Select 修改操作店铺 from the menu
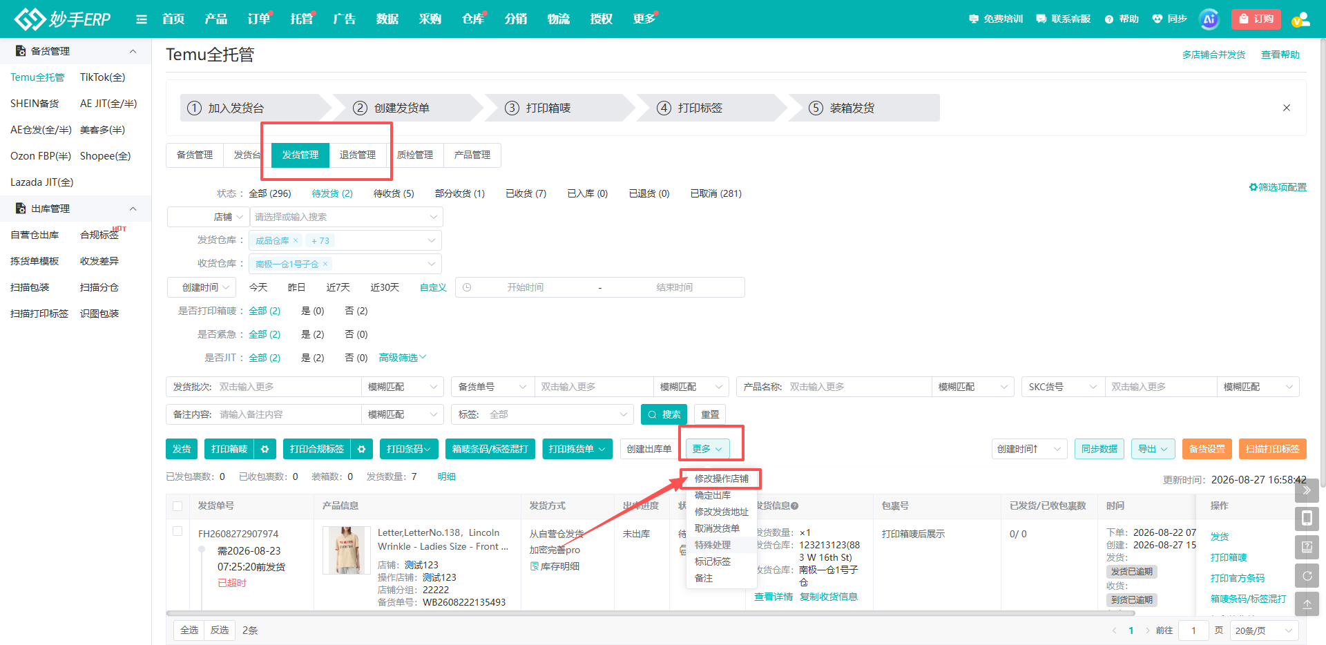This screenshot has height=645, width=1326. [722, 479]
